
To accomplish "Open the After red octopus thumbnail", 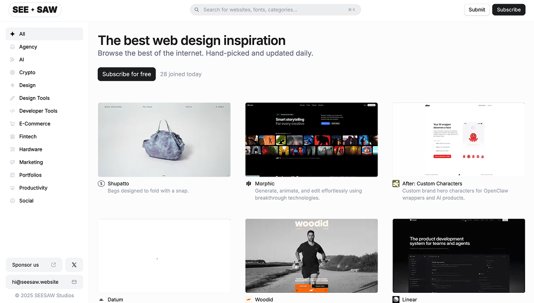I will pyautogui.click(x=459, y=140).
